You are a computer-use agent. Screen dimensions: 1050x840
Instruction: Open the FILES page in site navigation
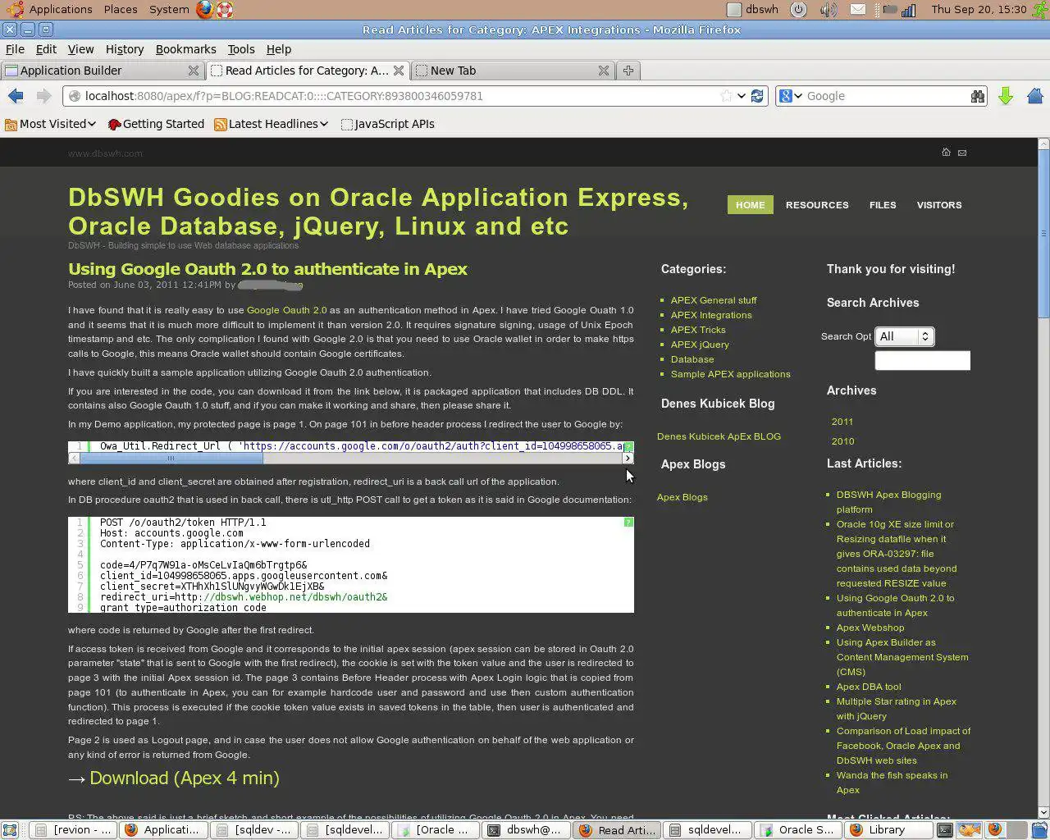[x=883, y=205]
